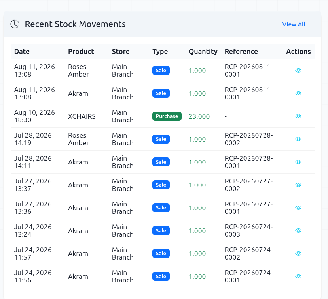This screenshot has height=299, width=328.
Task: Click Roses Amber in the Jul 28 row
Action: tap(78, 139)
